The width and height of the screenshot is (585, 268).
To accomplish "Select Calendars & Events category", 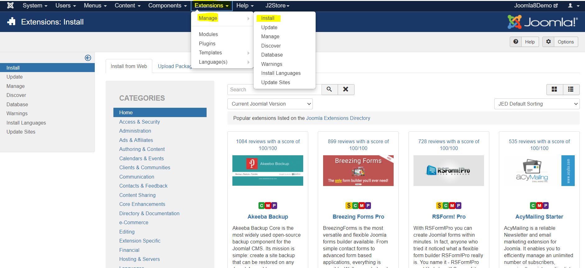I will coord(141,158).
